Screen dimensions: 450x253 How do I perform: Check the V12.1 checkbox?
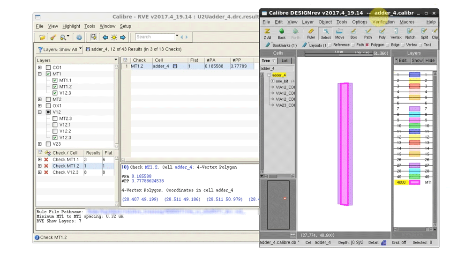(55, 125)
